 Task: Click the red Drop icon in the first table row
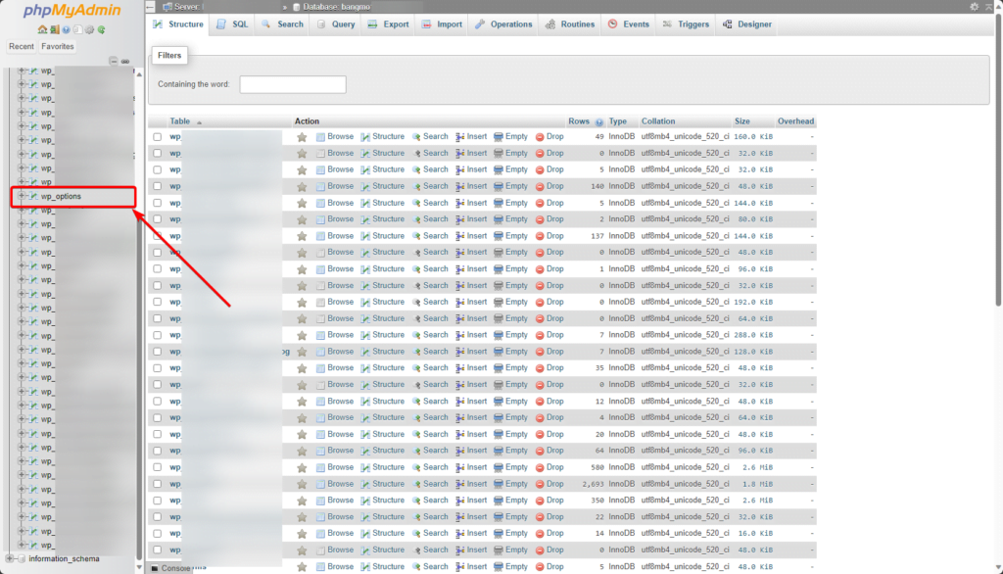(x=540, y=137)
